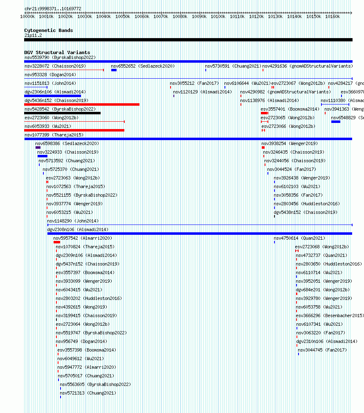Click the 10130k ruler position label
Screen dimensions: 364x413
pos(275,16)
